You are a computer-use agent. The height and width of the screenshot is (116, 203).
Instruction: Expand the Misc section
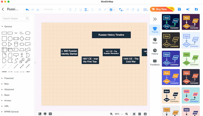[5, 84]
